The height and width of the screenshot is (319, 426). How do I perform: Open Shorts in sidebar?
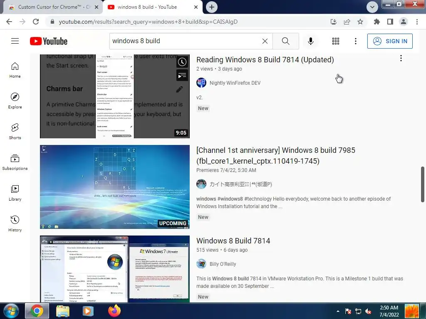pyautogui.click(x=15, y=131)
